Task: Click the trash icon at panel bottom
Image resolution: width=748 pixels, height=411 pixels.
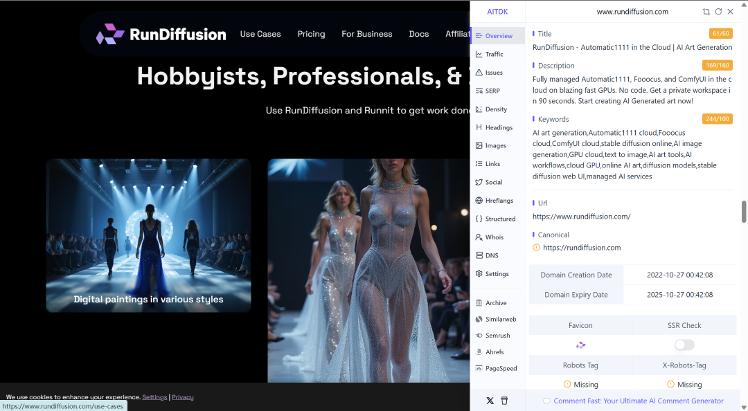Action: click(x=504, y=401)
